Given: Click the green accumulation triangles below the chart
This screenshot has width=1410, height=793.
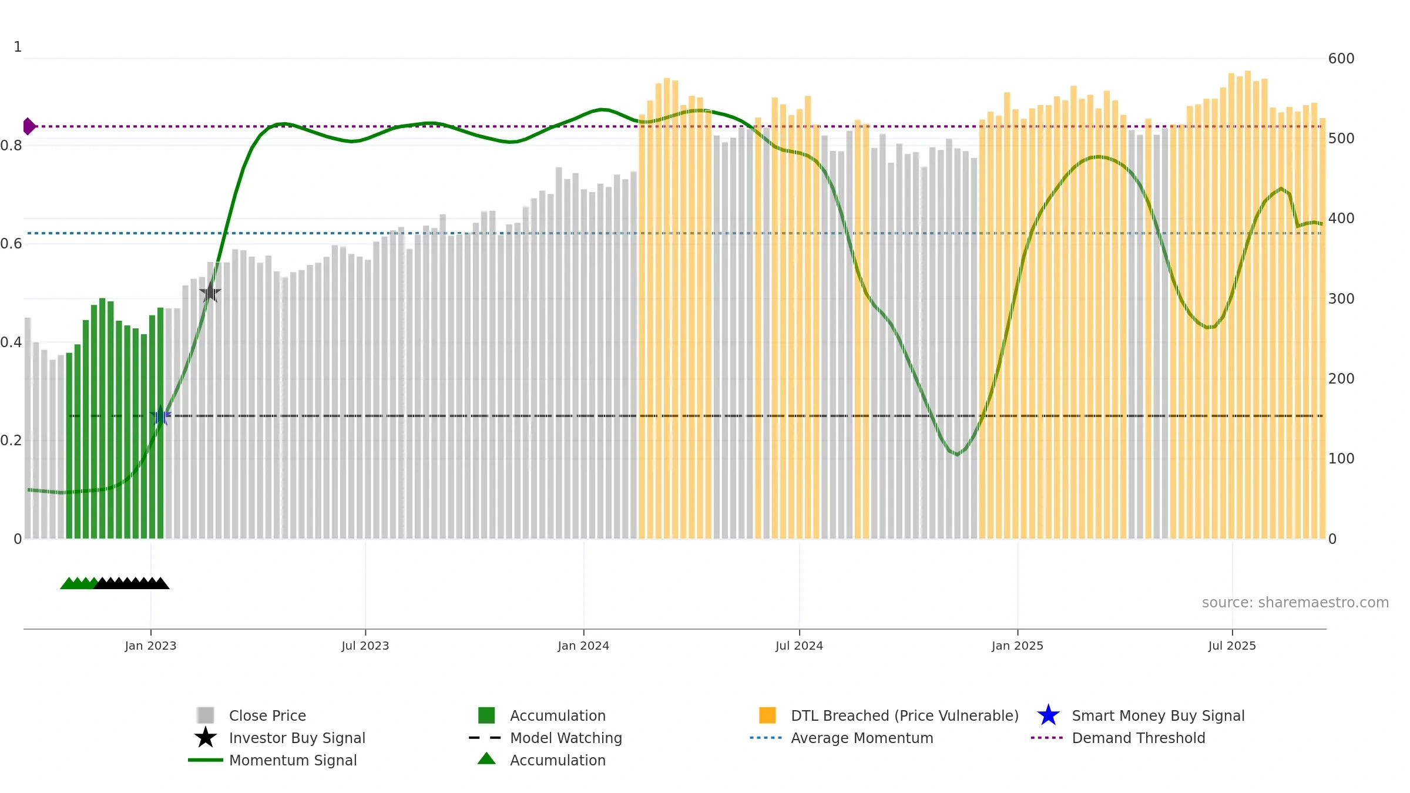Looking at the screenshot, I should click(78, 583).
